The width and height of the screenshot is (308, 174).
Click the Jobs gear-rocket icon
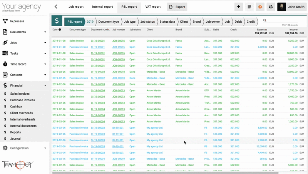point(5,43)
